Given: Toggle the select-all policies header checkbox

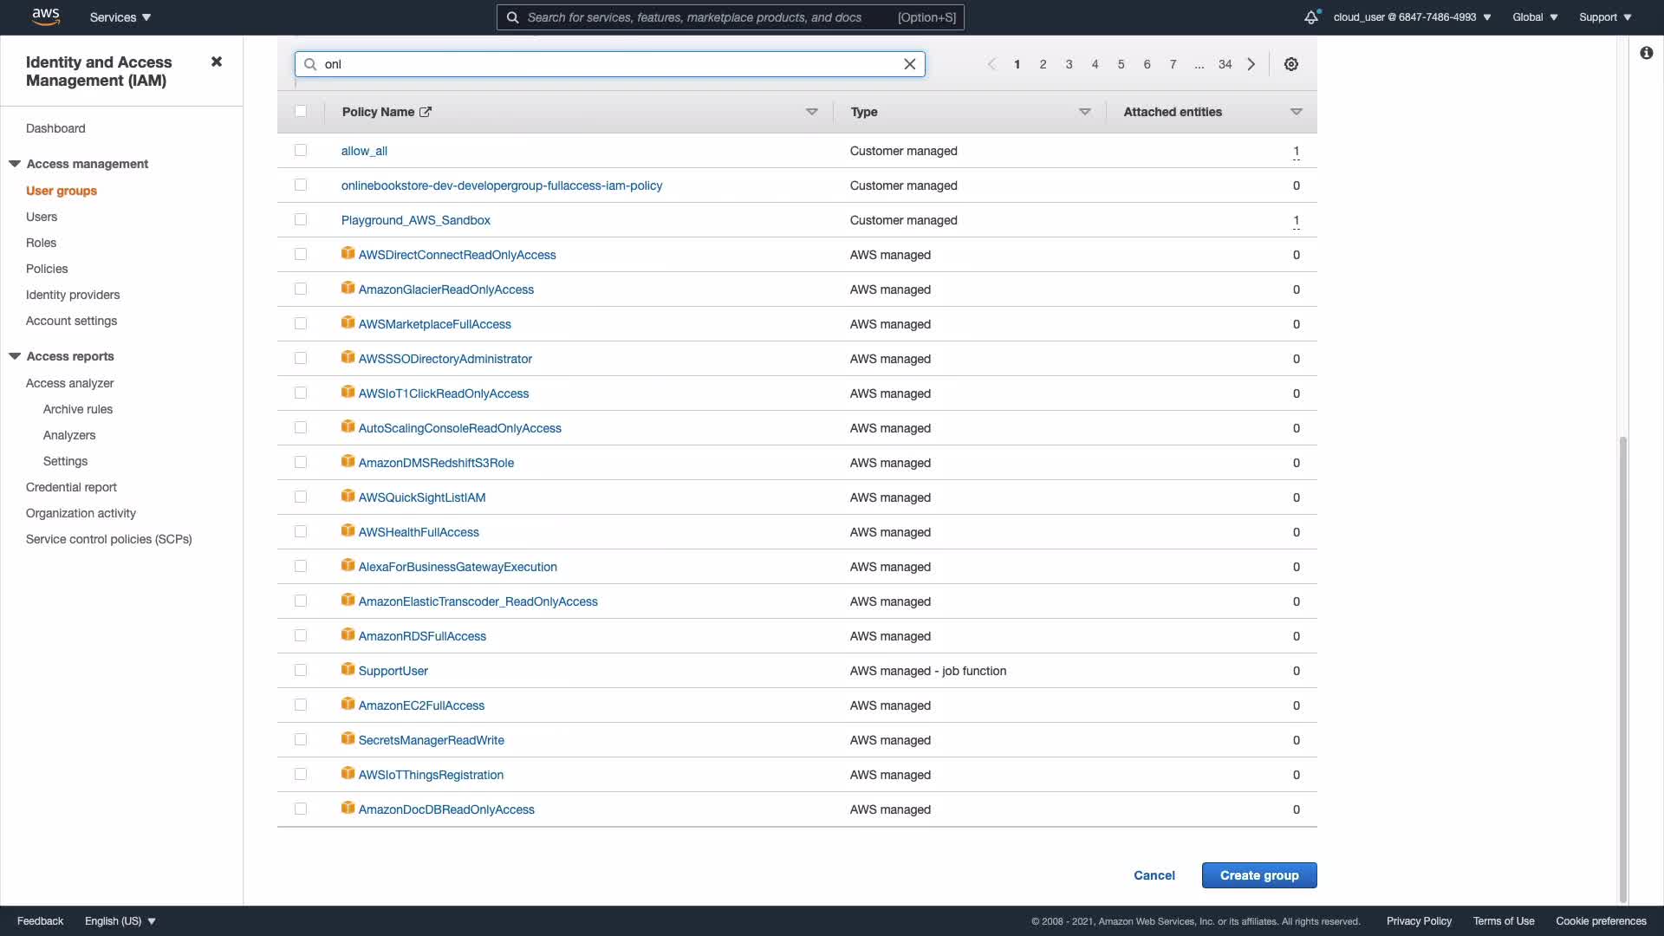Looking at the screenshot, I should point(301,111).
